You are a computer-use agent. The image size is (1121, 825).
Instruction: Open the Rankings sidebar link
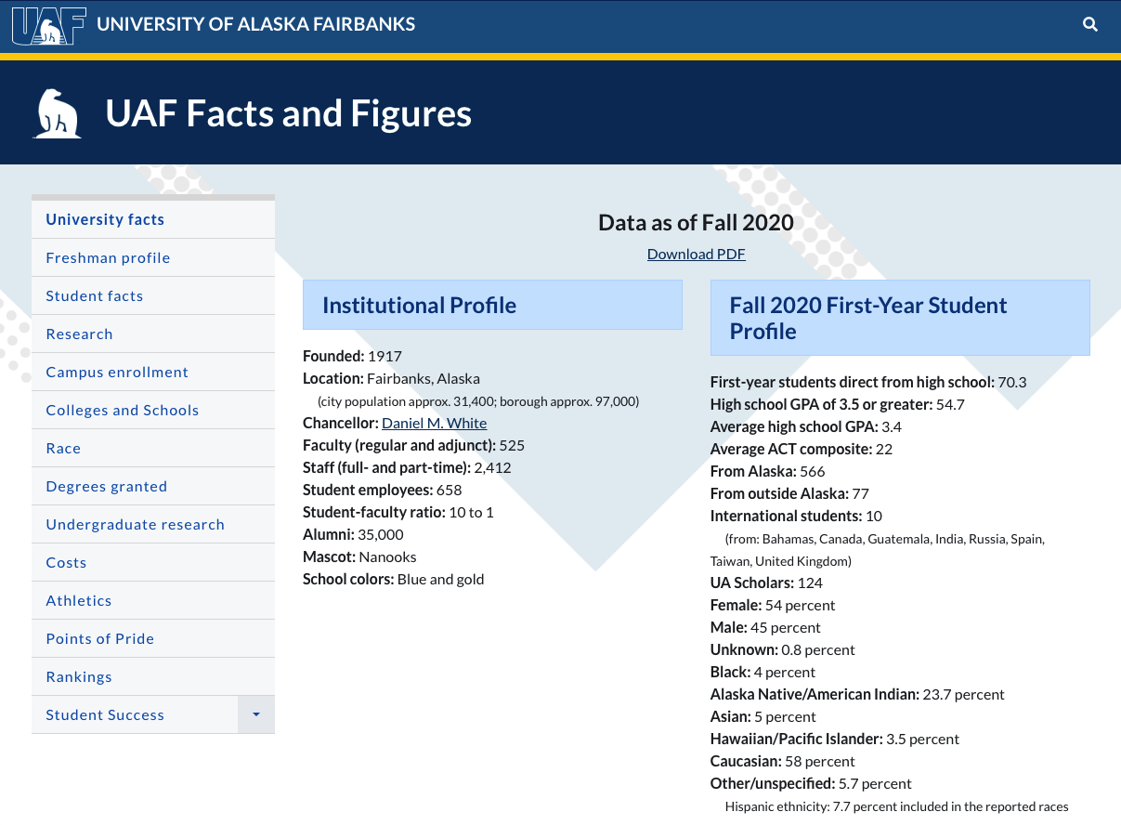coord(79,676)
